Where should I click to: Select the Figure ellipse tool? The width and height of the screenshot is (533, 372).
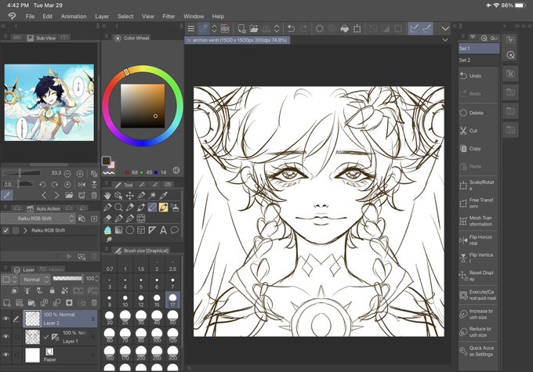pyautogui.click(x=129, y=230)
